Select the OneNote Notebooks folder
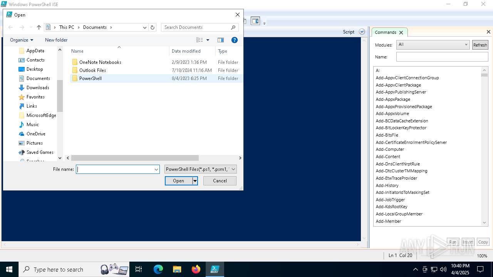The width and height of the screenshot is (493, 277). (x=100, y=62)
